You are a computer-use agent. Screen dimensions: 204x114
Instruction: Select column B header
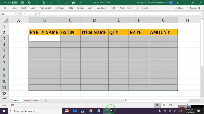coord(44,20)
